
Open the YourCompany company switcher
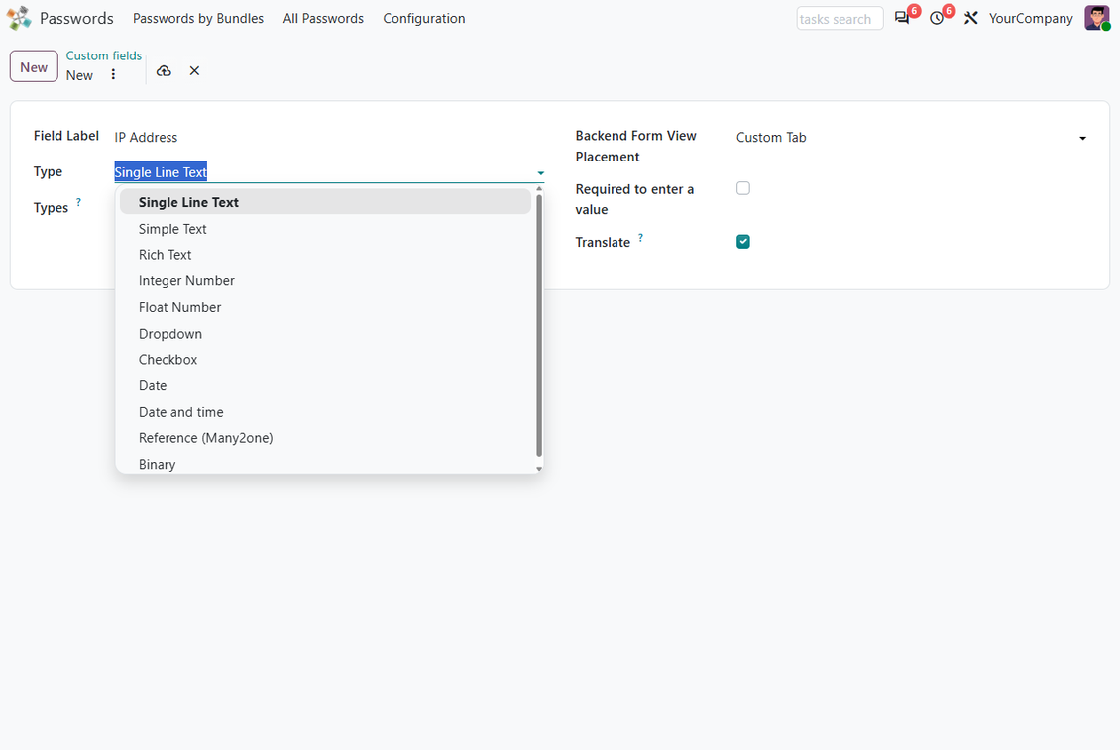1030,19
